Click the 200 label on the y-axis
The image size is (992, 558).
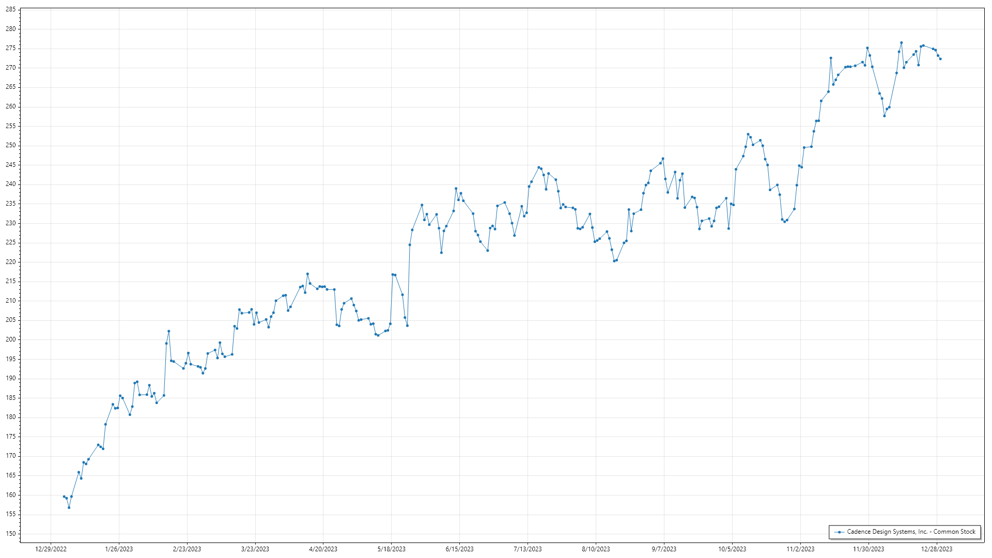pyautogui.click(x=10, y=339)
